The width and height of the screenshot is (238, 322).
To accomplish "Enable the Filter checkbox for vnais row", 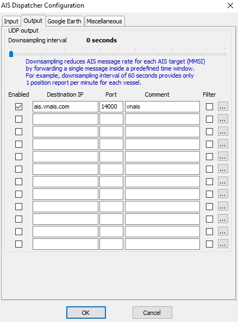I will coord(209,106).
